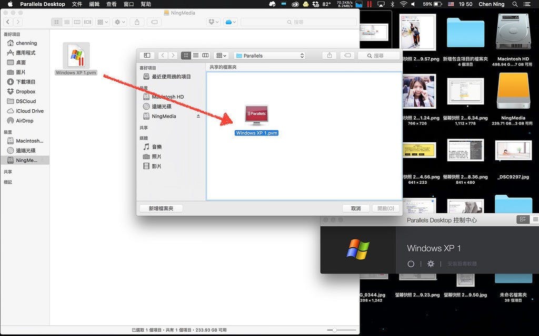Go forward in the open dialog
The image size is (539, 336).
coord(173,55)
